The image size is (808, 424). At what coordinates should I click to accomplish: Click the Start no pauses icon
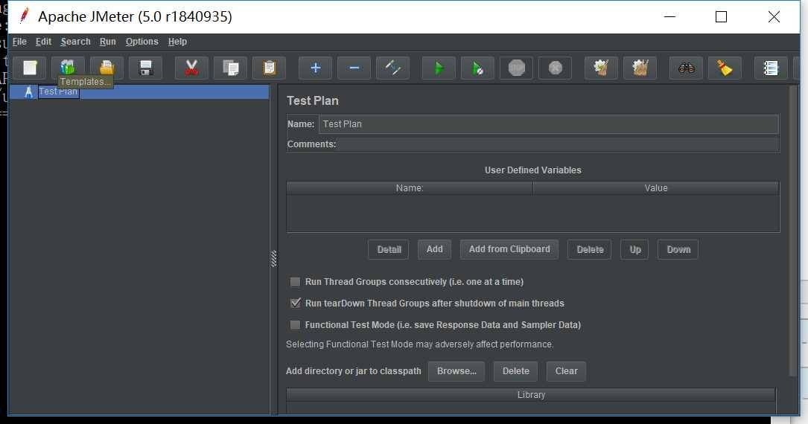477,68
